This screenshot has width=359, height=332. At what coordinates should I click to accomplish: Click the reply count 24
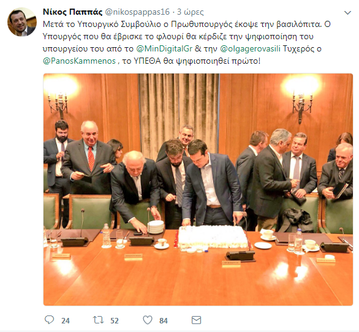66,320
